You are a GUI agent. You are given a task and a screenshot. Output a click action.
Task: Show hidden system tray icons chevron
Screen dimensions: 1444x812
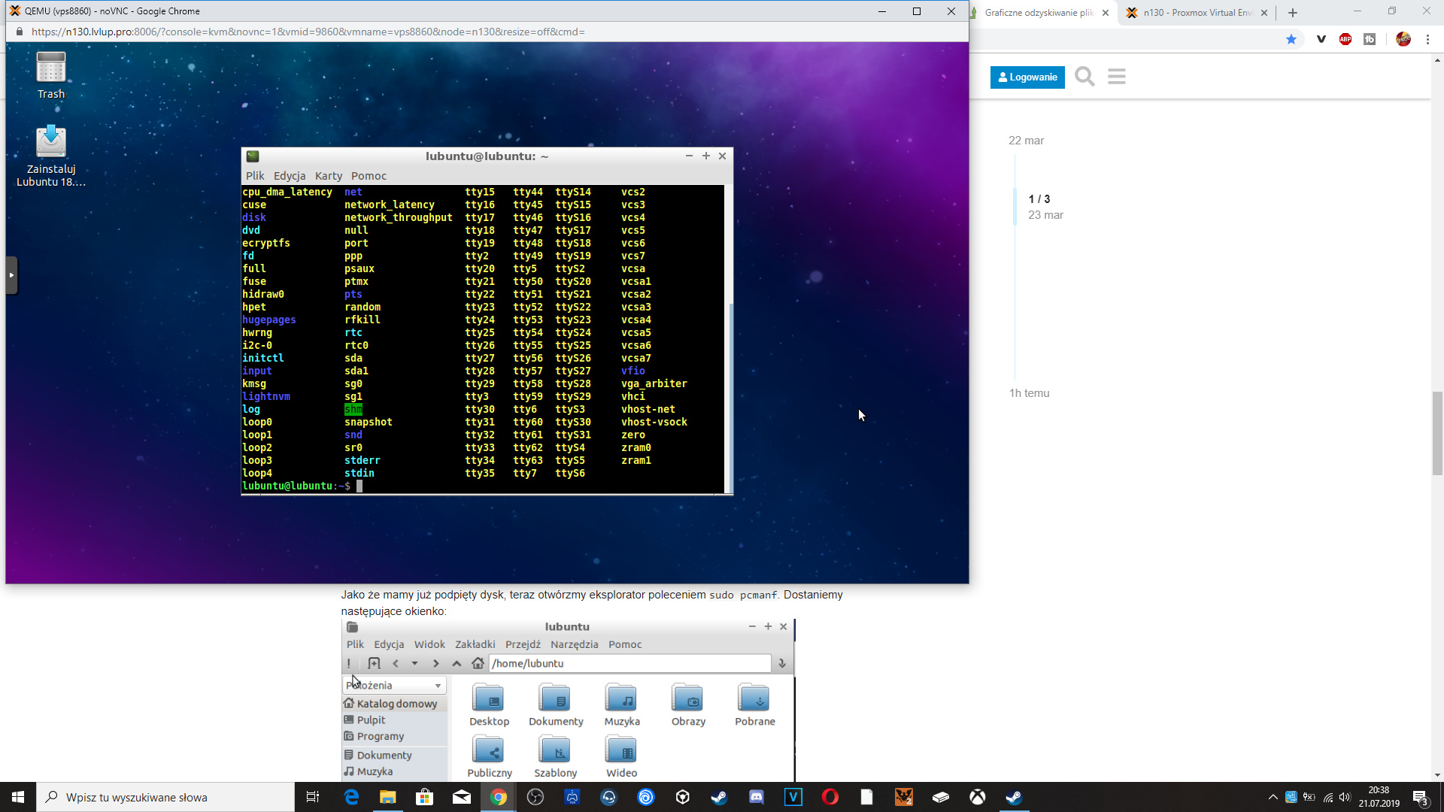pos(1273,797)
